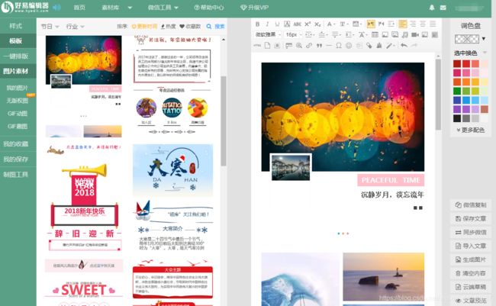This screenshot has width=496, height=306.
Task: Click the 微信复制 button
Action: (471, 205)
